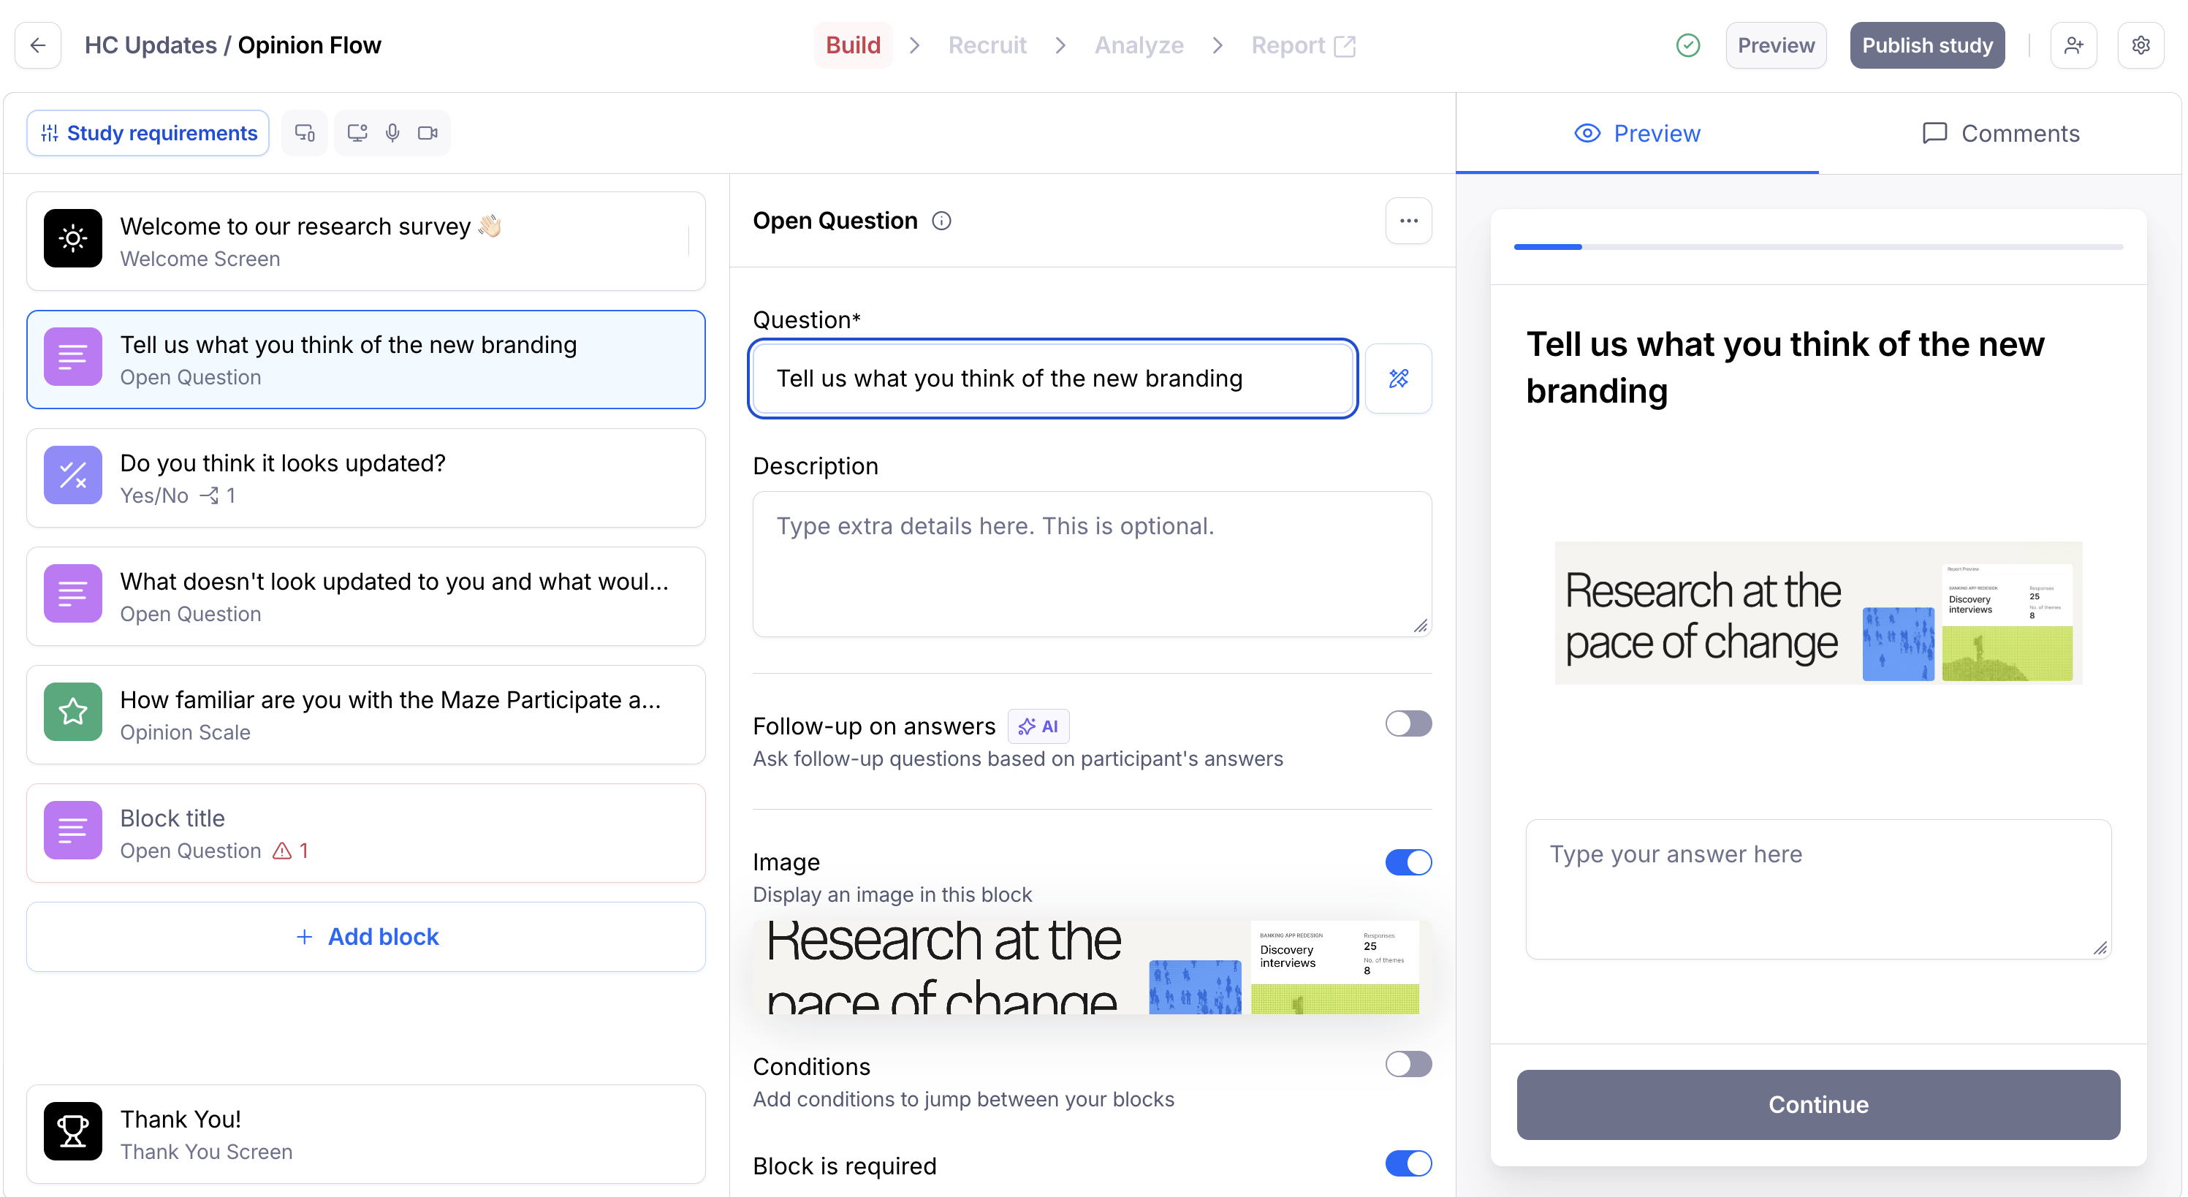Click the Opinion Flow study title
Viewport: 2188px width, 1197px height.
(309, 45)
